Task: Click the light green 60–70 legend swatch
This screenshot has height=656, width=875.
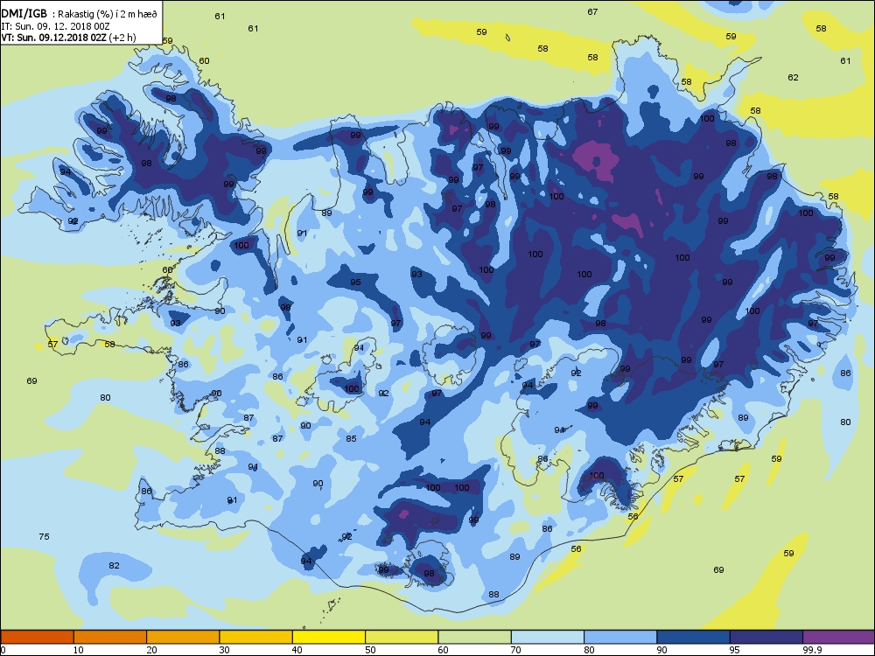Action: click(x=475, y=637)
